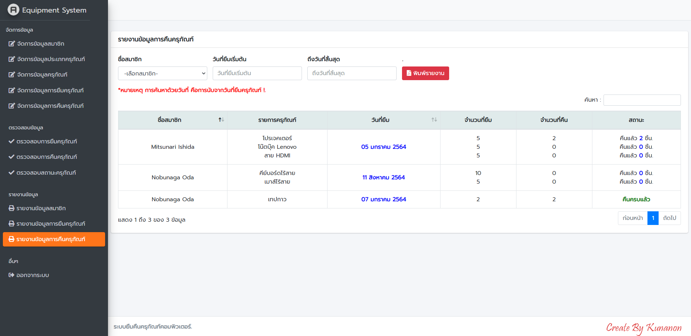Click checkmark icon beside ตรวจสอบสถานะครุภัณฑ์

12,173
